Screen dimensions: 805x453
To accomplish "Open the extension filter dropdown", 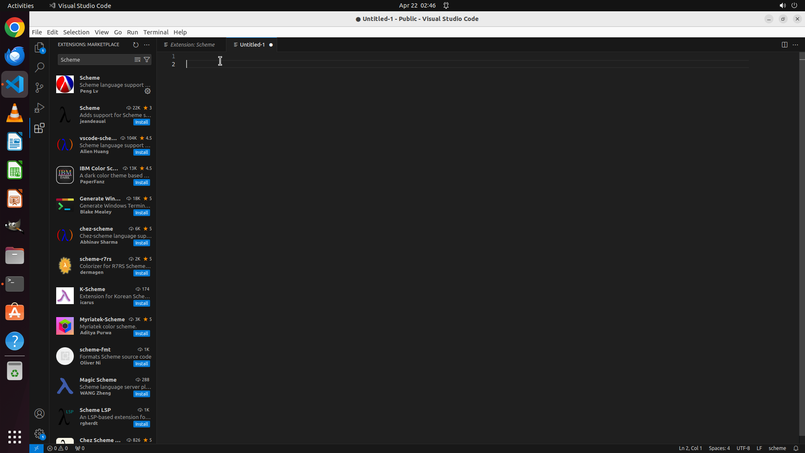I will 147,60.
